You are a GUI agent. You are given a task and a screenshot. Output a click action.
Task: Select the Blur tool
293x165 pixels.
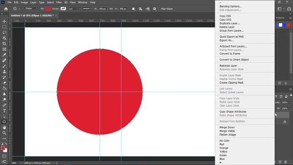point(4,94)
